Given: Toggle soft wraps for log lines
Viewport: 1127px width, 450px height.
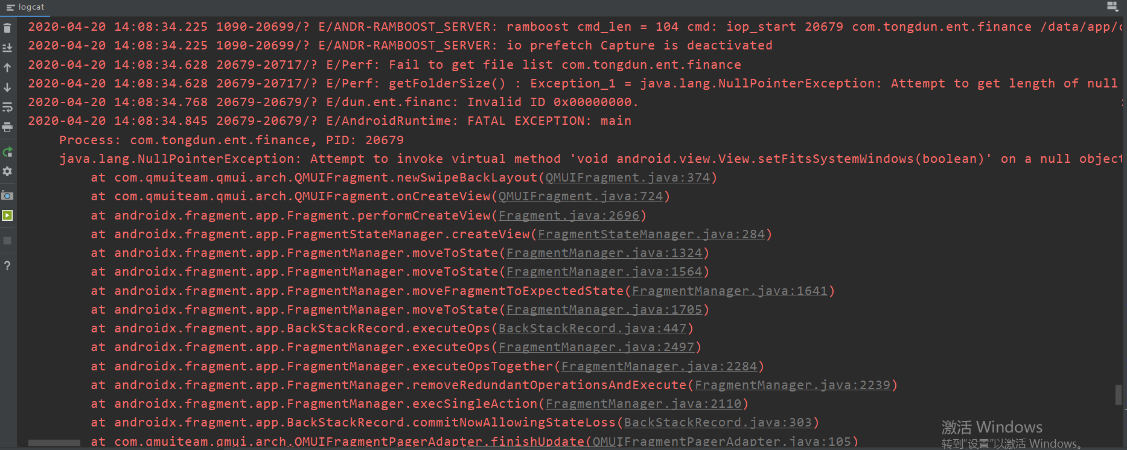Looking at the screenshot, I should [x=8, y=107].
